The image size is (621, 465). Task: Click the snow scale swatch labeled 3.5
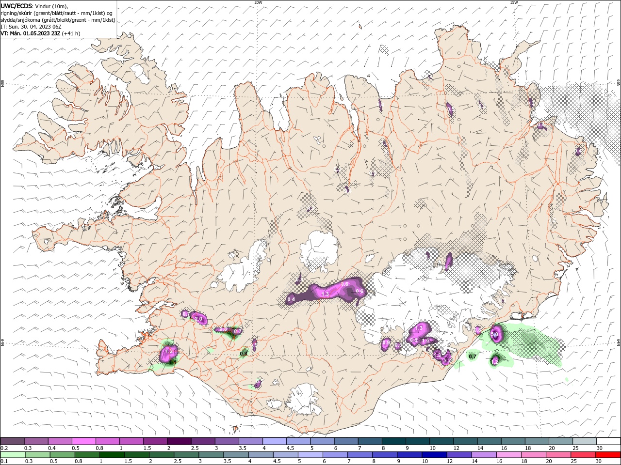(250, 441)
